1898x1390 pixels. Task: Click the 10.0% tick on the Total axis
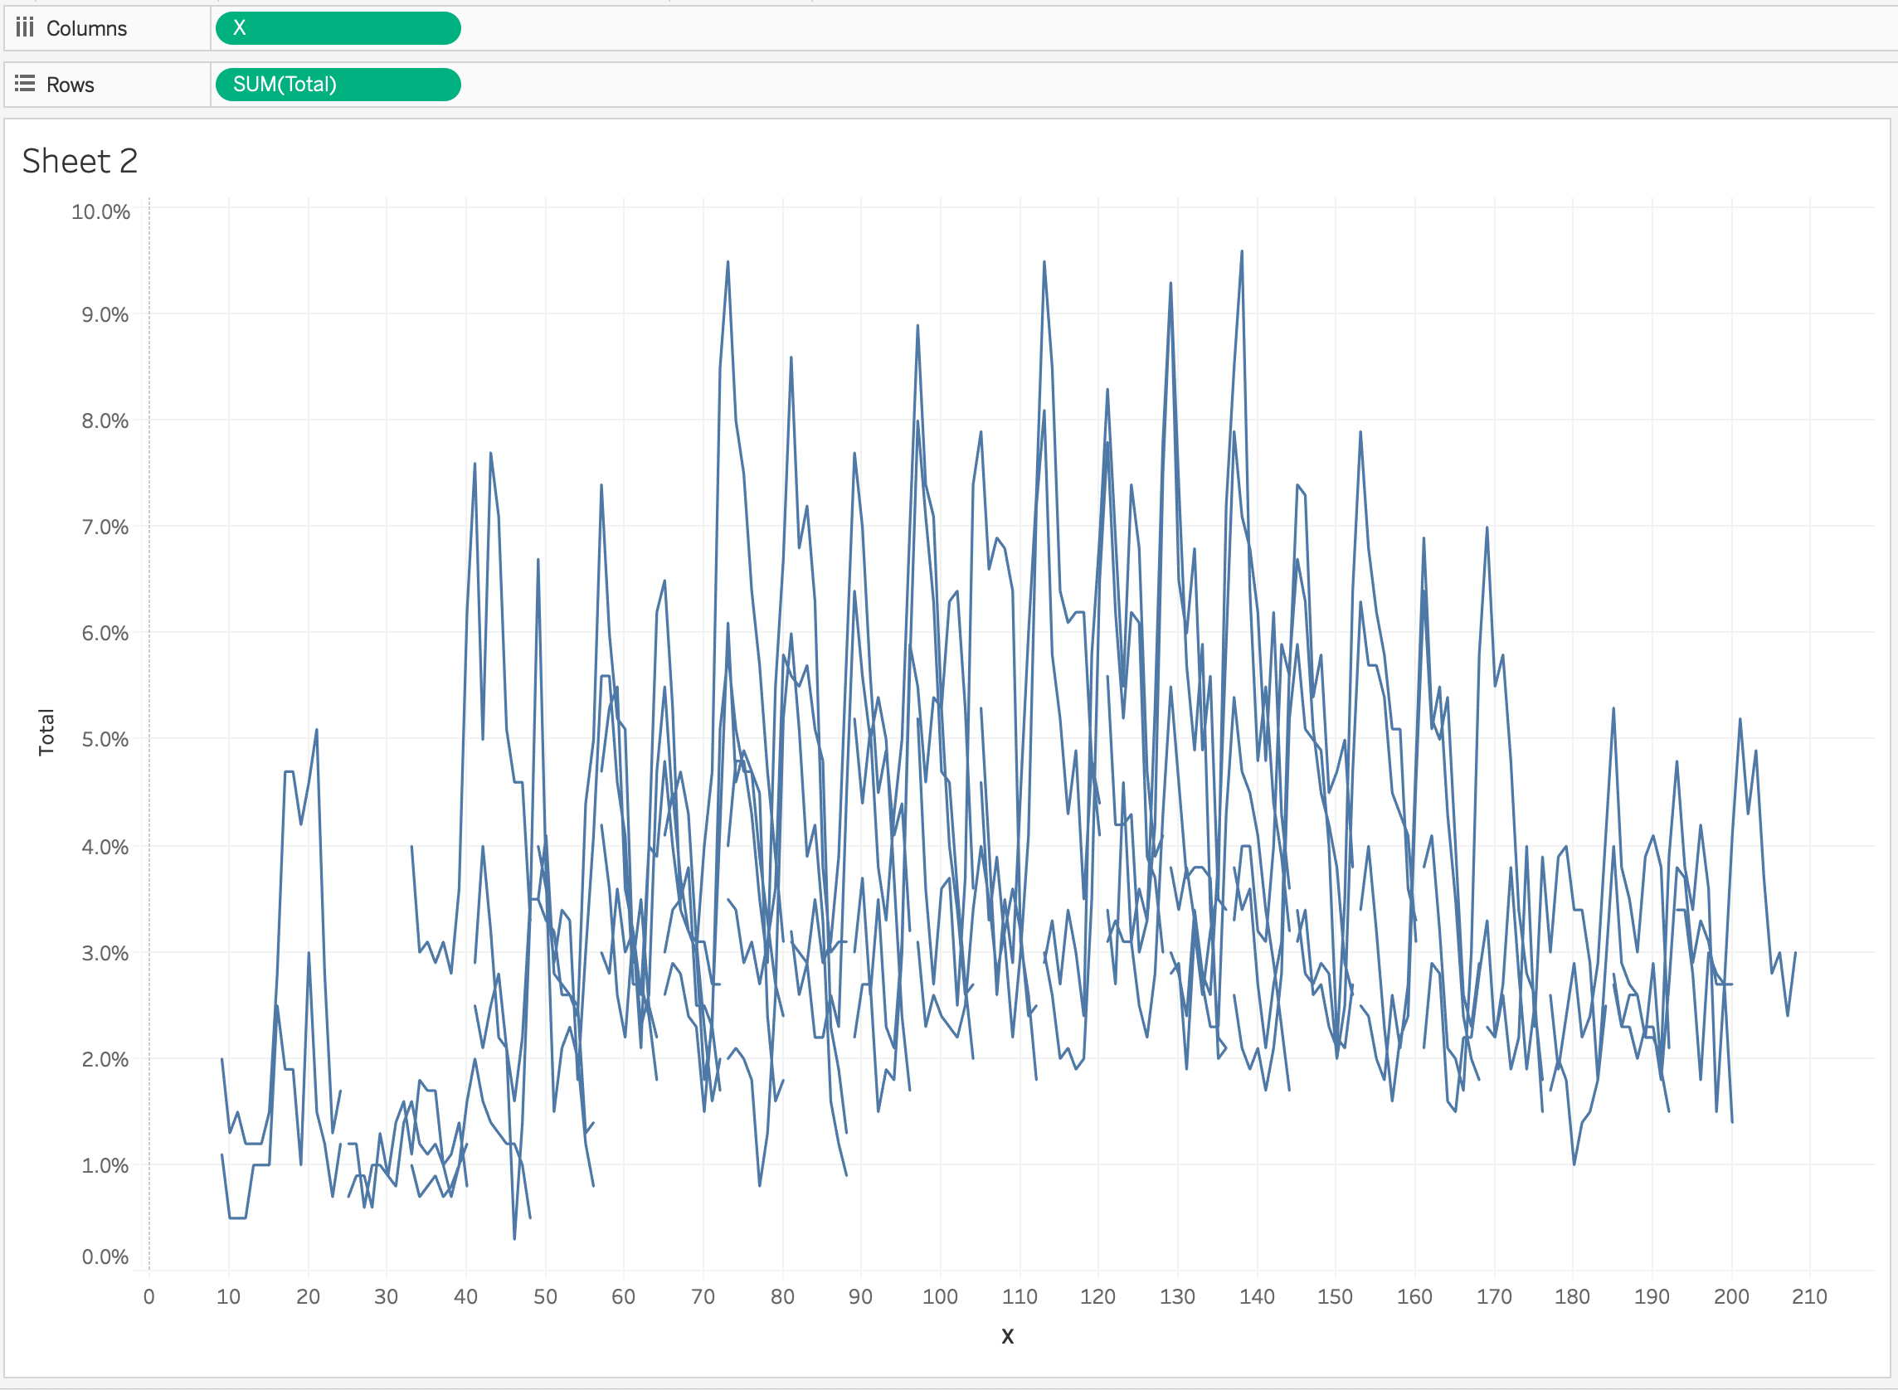click(101, 212)
